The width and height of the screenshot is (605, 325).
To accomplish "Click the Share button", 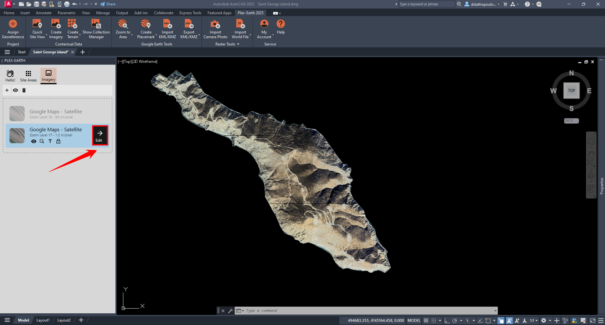I will [108, 4].
